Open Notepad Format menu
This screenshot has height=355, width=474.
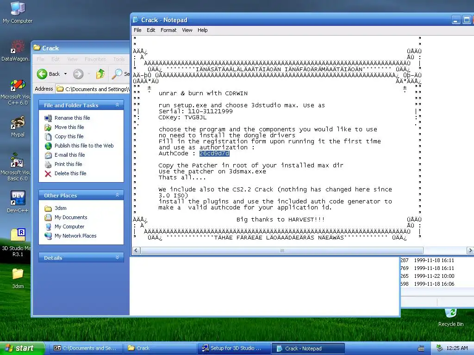coord(168,30)
